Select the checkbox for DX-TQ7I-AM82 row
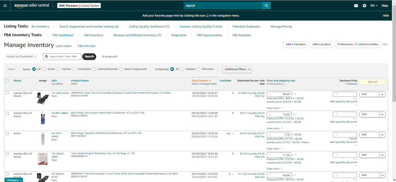This screenshot has width=396, height=182. [x=7, y=134]
